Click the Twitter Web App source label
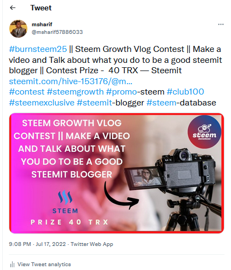The image size is (231, 270). (x=92, y=244)
